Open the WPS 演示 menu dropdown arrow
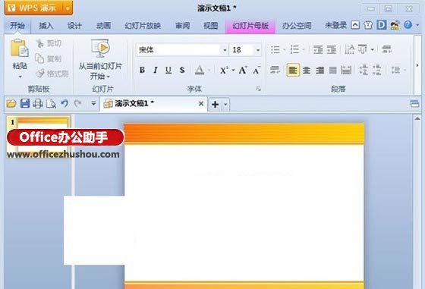The height and width of the screenshot is (289, 425). (x=68, y=8)
